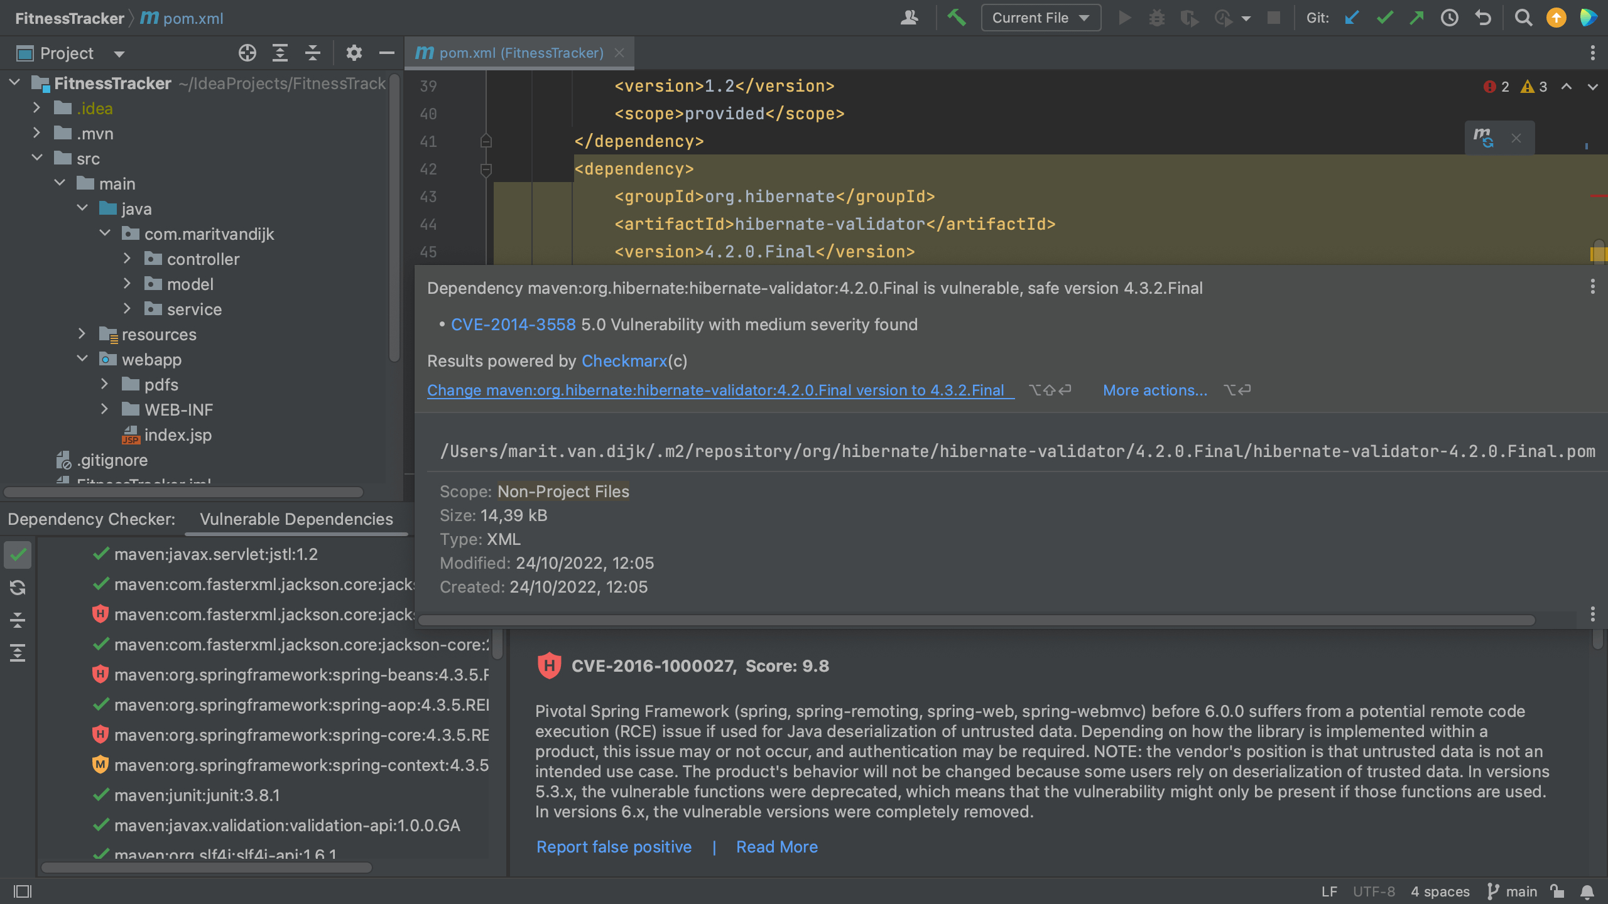Click Git update project arrow icon
Viewport: 1608px width, 904px height.
click(1352, 18)
